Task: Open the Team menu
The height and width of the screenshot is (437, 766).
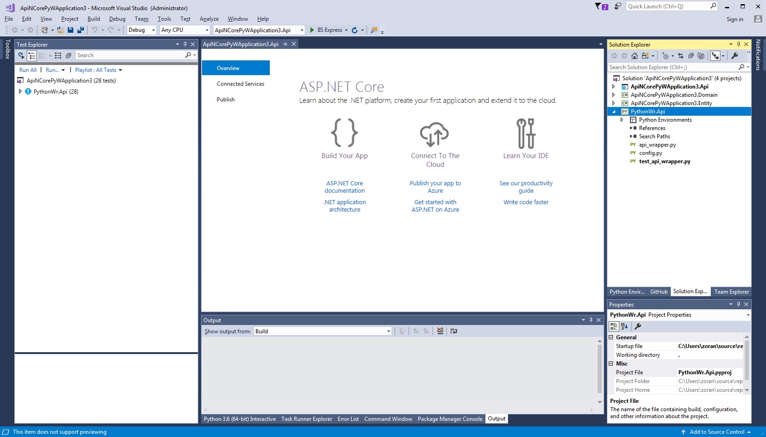Action: click(x=142, y=19)
